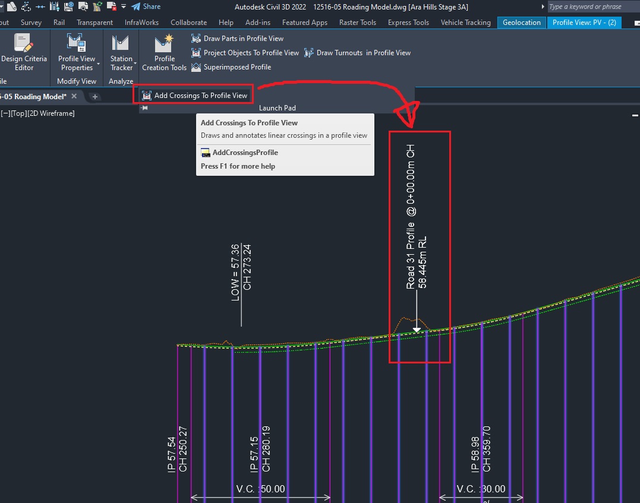Image resolution: width=640 pixels, height=503 pixels.
Task: Open the Quick Access Toolbar customize arrow
Action: click(123, 7)
